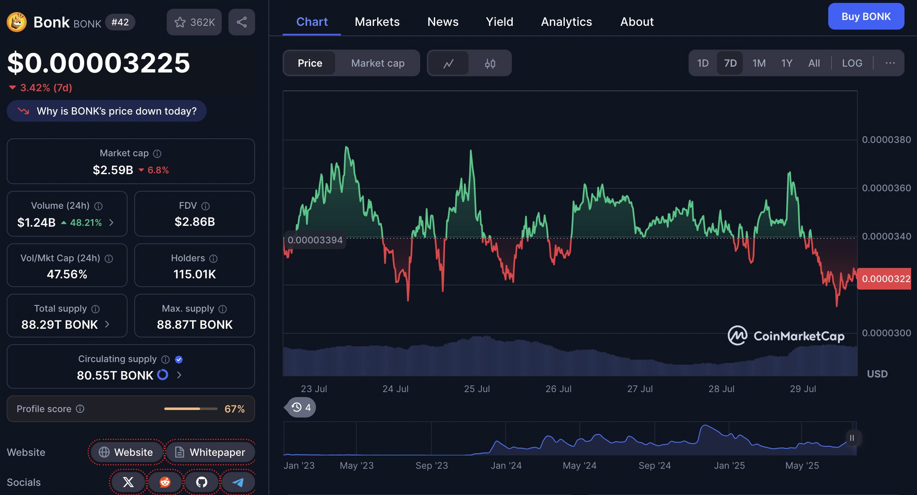Open the Reddit social link
The width and height of the screenshot is (917, 495).
[165, 482]
